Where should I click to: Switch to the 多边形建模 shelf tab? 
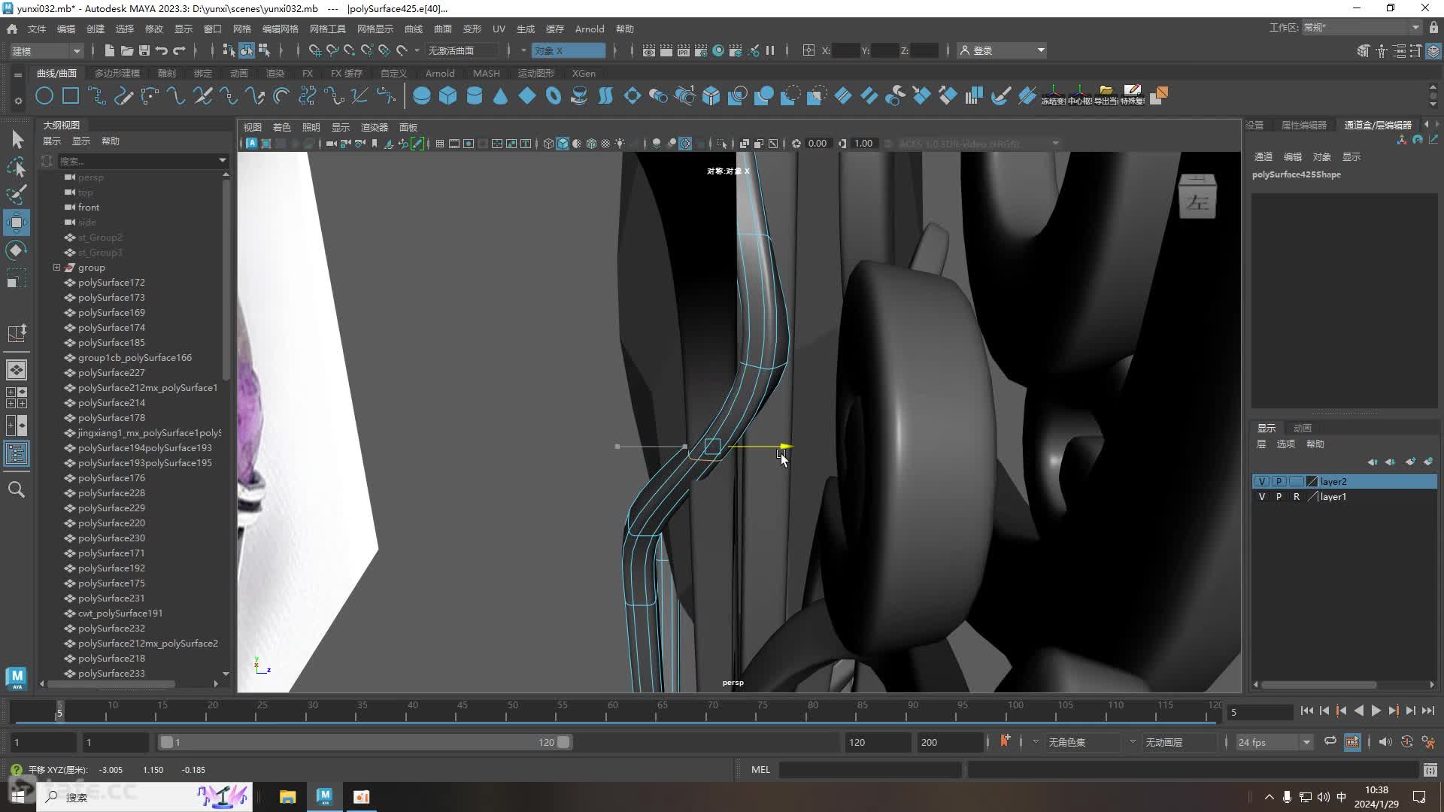(x=117, y=73)
